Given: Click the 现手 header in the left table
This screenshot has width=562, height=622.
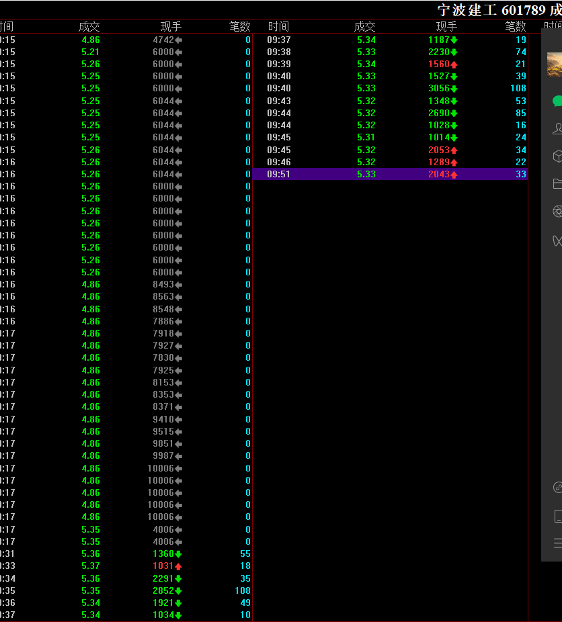Looking at the screenshot, I should (171, 27).
